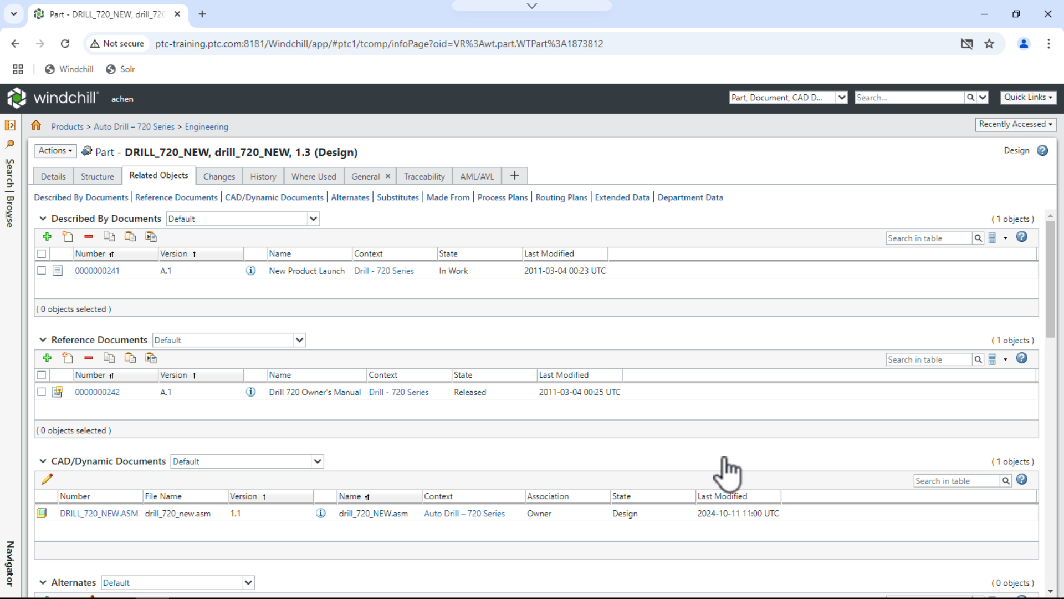Switch to the Where Used tab

tap(313, 176)
